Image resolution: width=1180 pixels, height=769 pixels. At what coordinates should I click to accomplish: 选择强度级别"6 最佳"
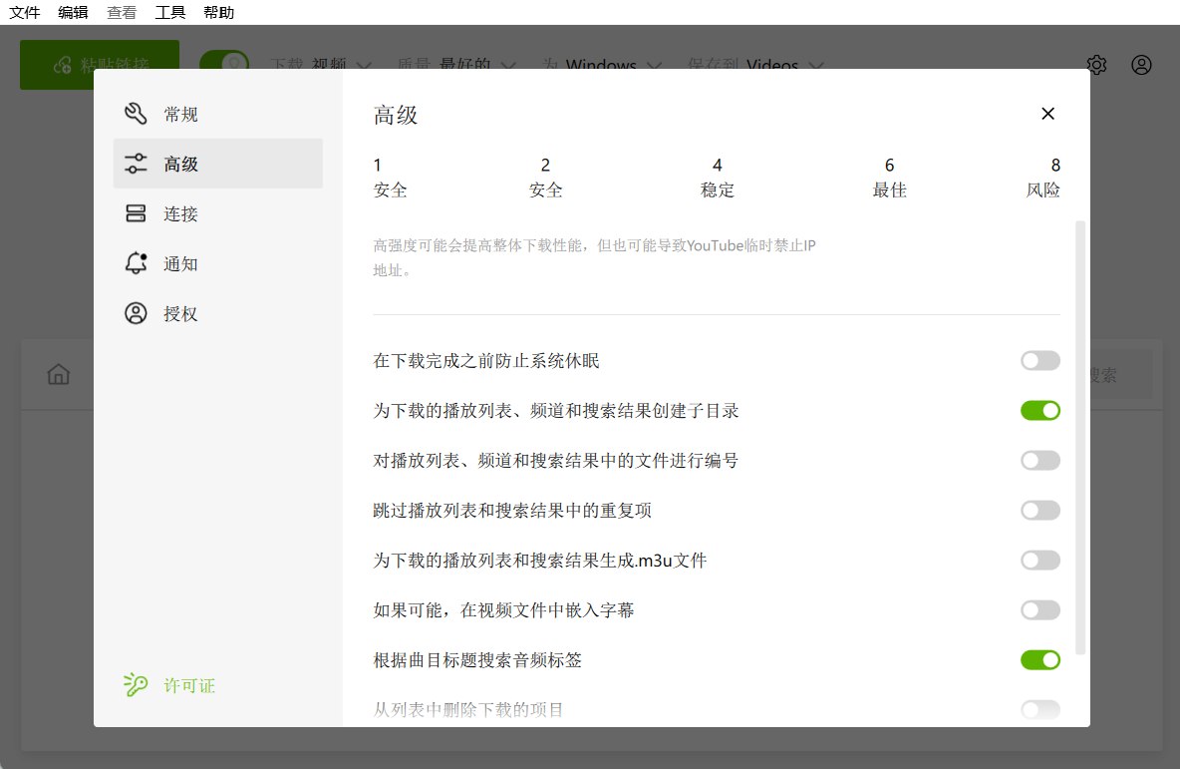pos(889,178)
